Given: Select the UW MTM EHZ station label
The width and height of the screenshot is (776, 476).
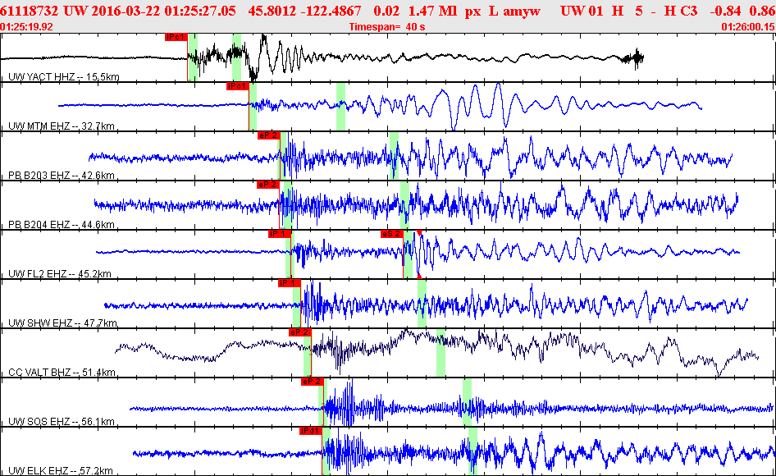Looking at the screenshot, I should [x=62, y=126].
